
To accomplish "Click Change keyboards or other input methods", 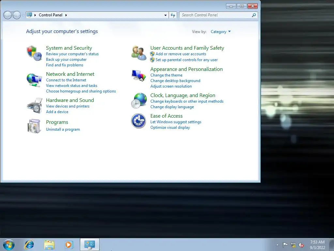I will tap(187, 101).
